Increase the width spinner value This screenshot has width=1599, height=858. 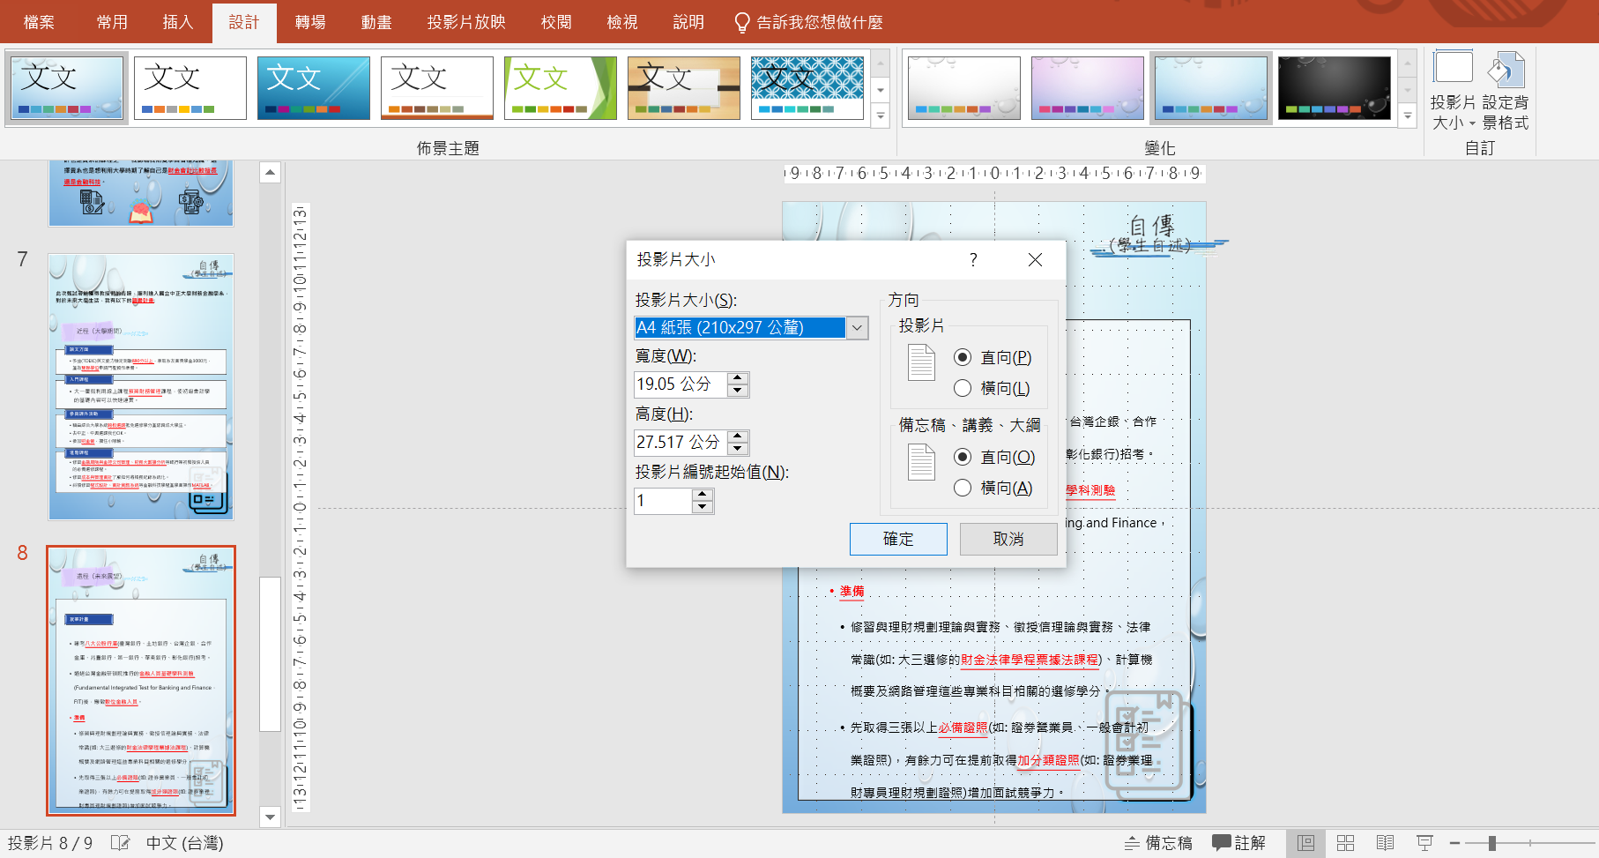[x=739, y=378]
